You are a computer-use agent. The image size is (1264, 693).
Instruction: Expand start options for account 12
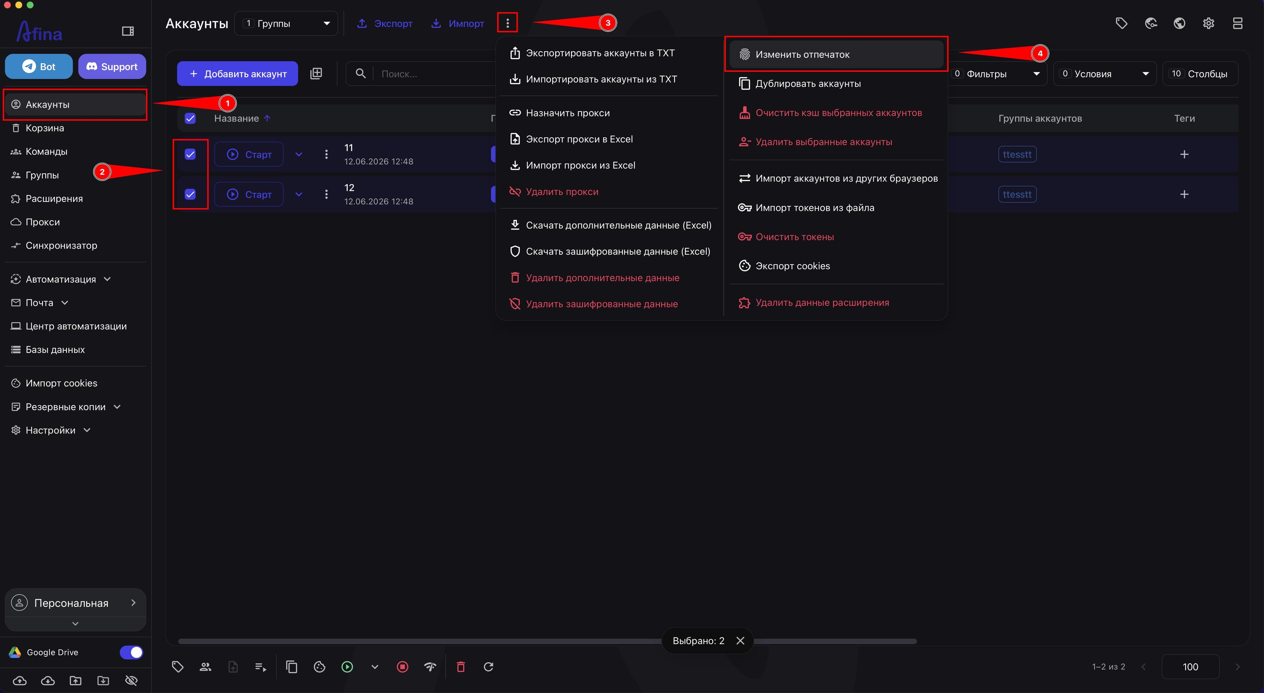click(x=299, y=194)
